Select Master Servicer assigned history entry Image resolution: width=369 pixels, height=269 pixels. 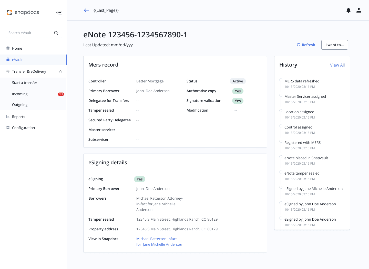click(305, 99)
